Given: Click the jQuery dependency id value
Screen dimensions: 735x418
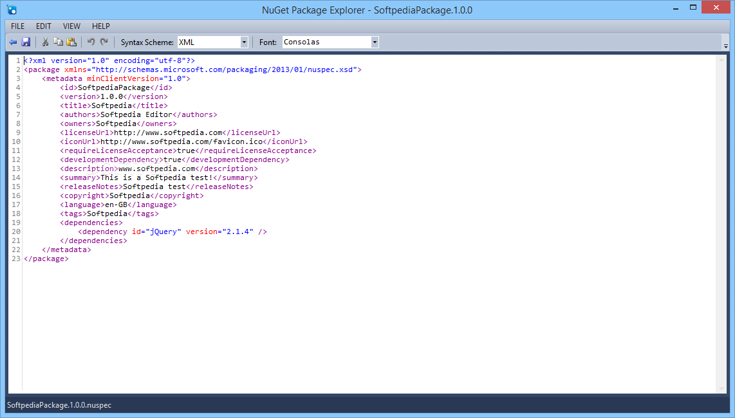Looking at the screenshot, I should tap(163, 232).
